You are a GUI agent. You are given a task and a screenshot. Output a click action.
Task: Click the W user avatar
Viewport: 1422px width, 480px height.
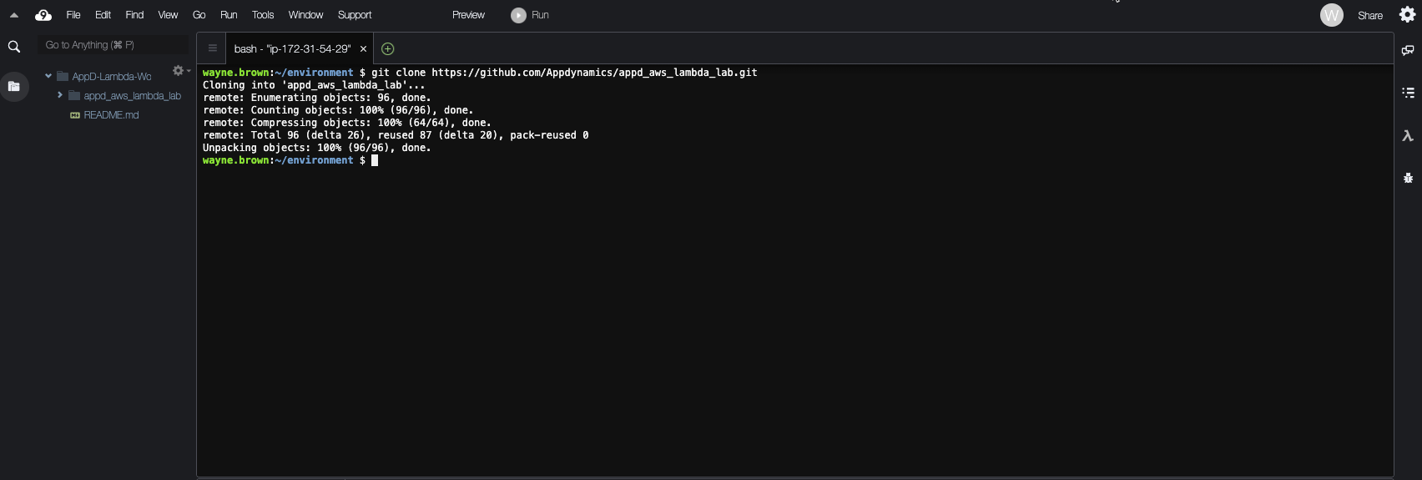[x=1331, y=15]
